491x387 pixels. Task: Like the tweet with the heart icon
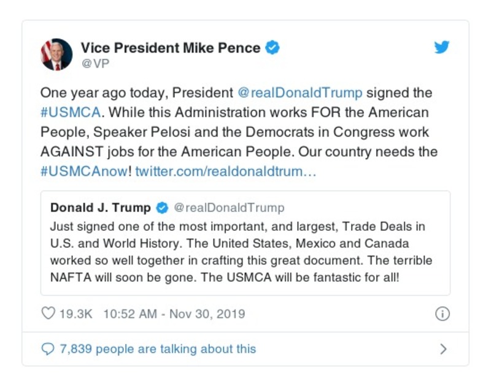point(48,314)
